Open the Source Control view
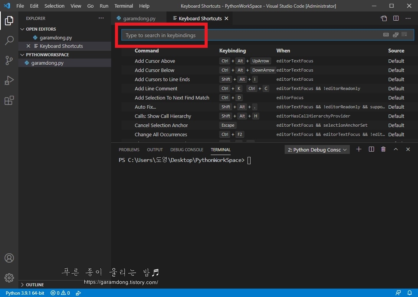Image resolution: width=418 pixels, height=297 pixels. [x=9, y=60]
